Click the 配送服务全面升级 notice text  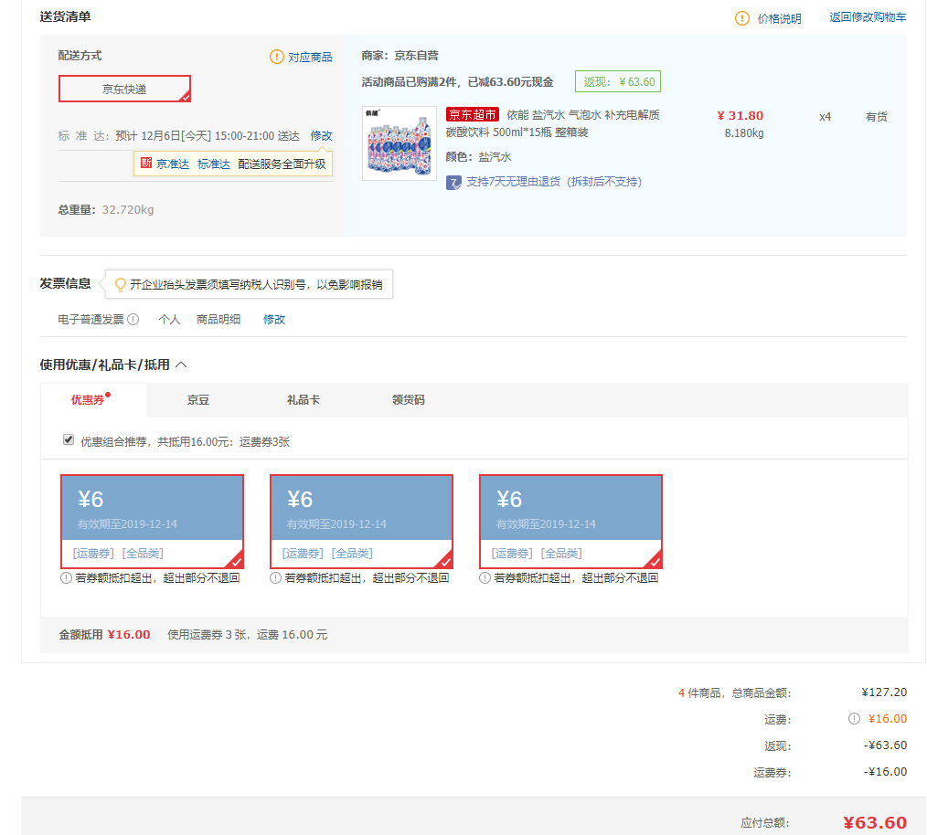(x=282, y=164)
